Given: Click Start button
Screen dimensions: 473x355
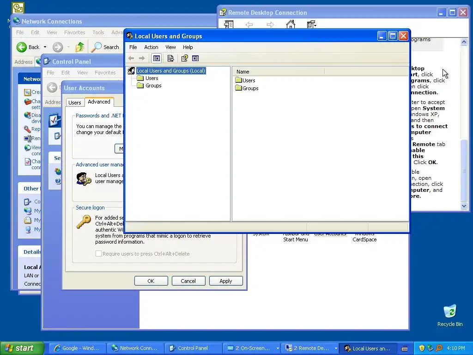Looking at the screenshot, I should (21, 348).
